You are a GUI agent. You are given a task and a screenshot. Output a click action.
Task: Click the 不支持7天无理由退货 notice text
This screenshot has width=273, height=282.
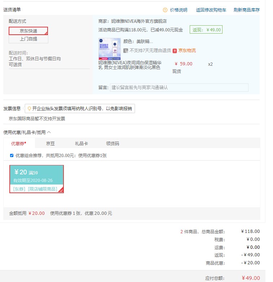coord(150,51)
